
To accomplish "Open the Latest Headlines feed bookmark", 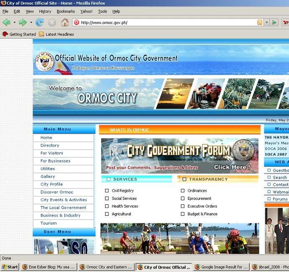I will pos(56,34).
